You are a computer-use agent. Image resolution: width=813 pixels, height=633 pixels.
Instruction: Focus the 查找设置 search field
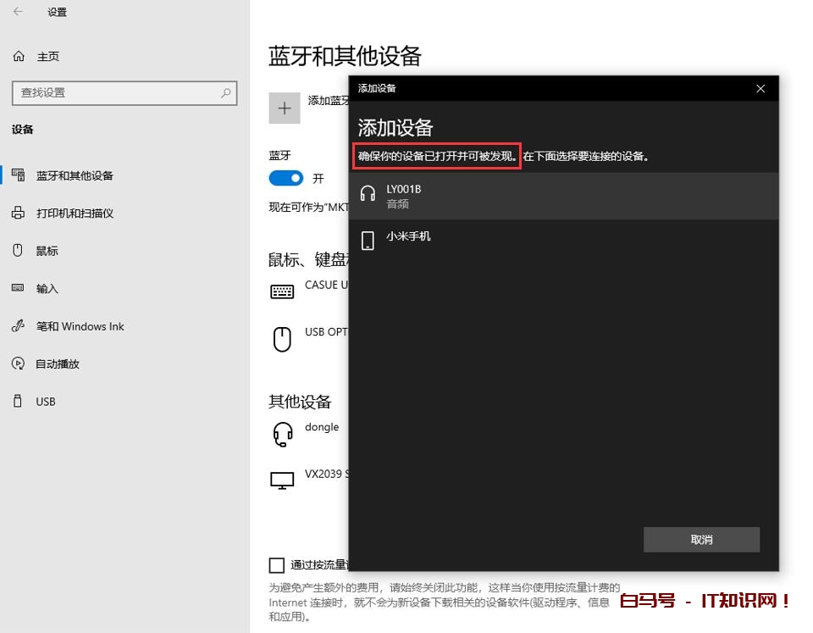coord(114,92)
